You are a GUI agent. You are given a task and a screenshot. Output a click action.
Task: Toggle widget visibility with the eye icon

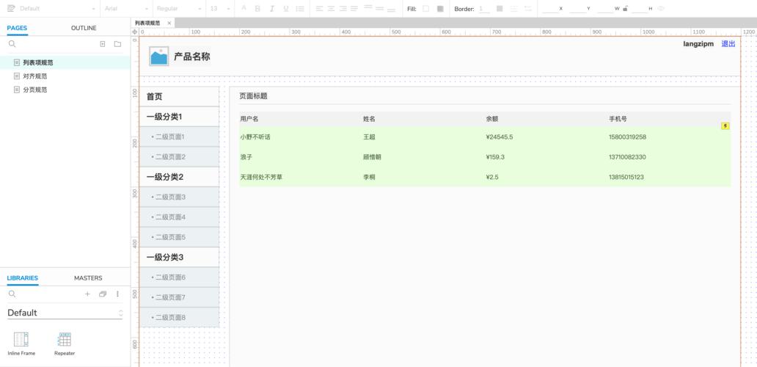[x=661, y=9]
